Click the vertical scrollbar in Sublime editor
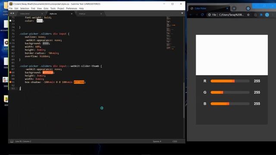The image size is (276, 155). [x=184, y=100]
